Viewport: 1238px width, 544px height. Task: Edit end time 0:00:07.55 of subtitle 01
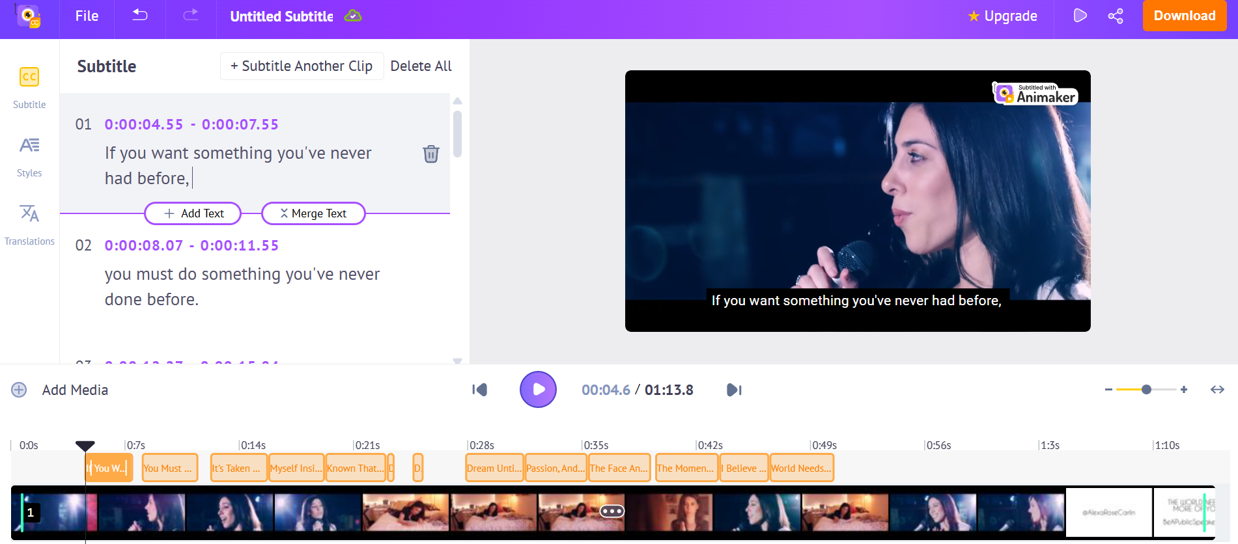[x=240, y=124]
